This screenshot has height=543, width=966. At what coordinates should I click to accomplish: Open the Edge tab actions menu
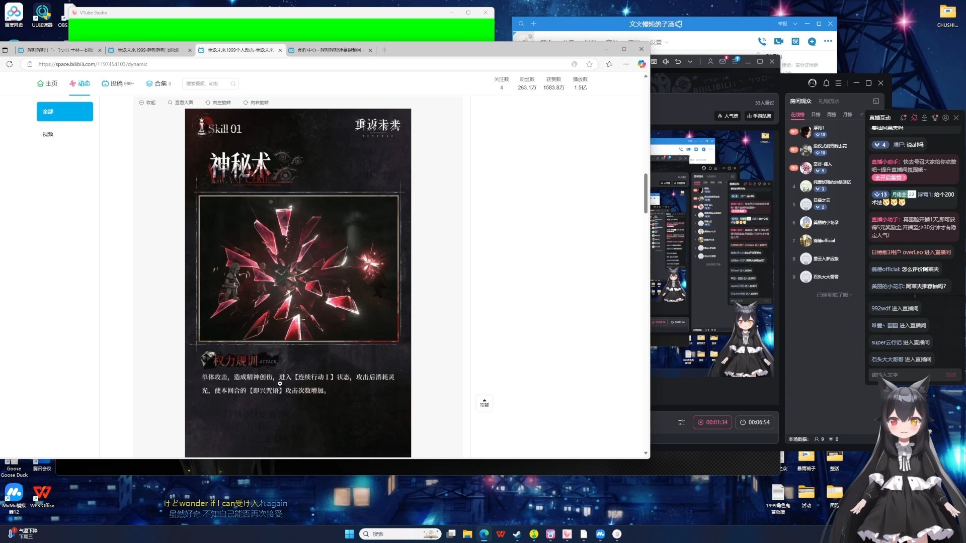pyautogui.click(x=5, y=50)
